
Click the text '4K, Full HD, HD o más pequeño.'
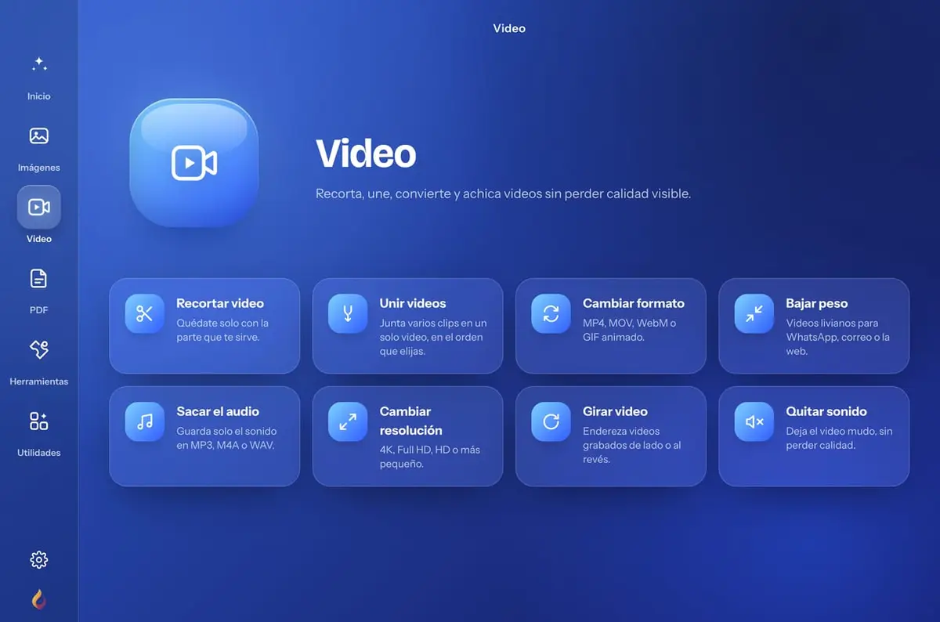coord(430,457)
